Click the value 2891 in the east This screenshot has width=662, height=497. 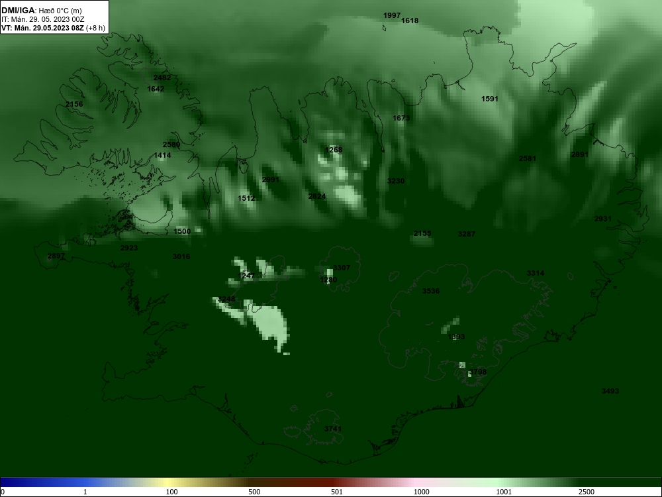580,154
